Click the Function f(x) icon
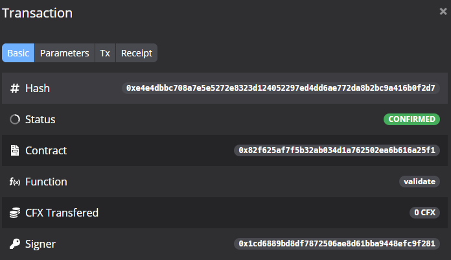Screen dimensions: 451x260 (x=15, y=182)
